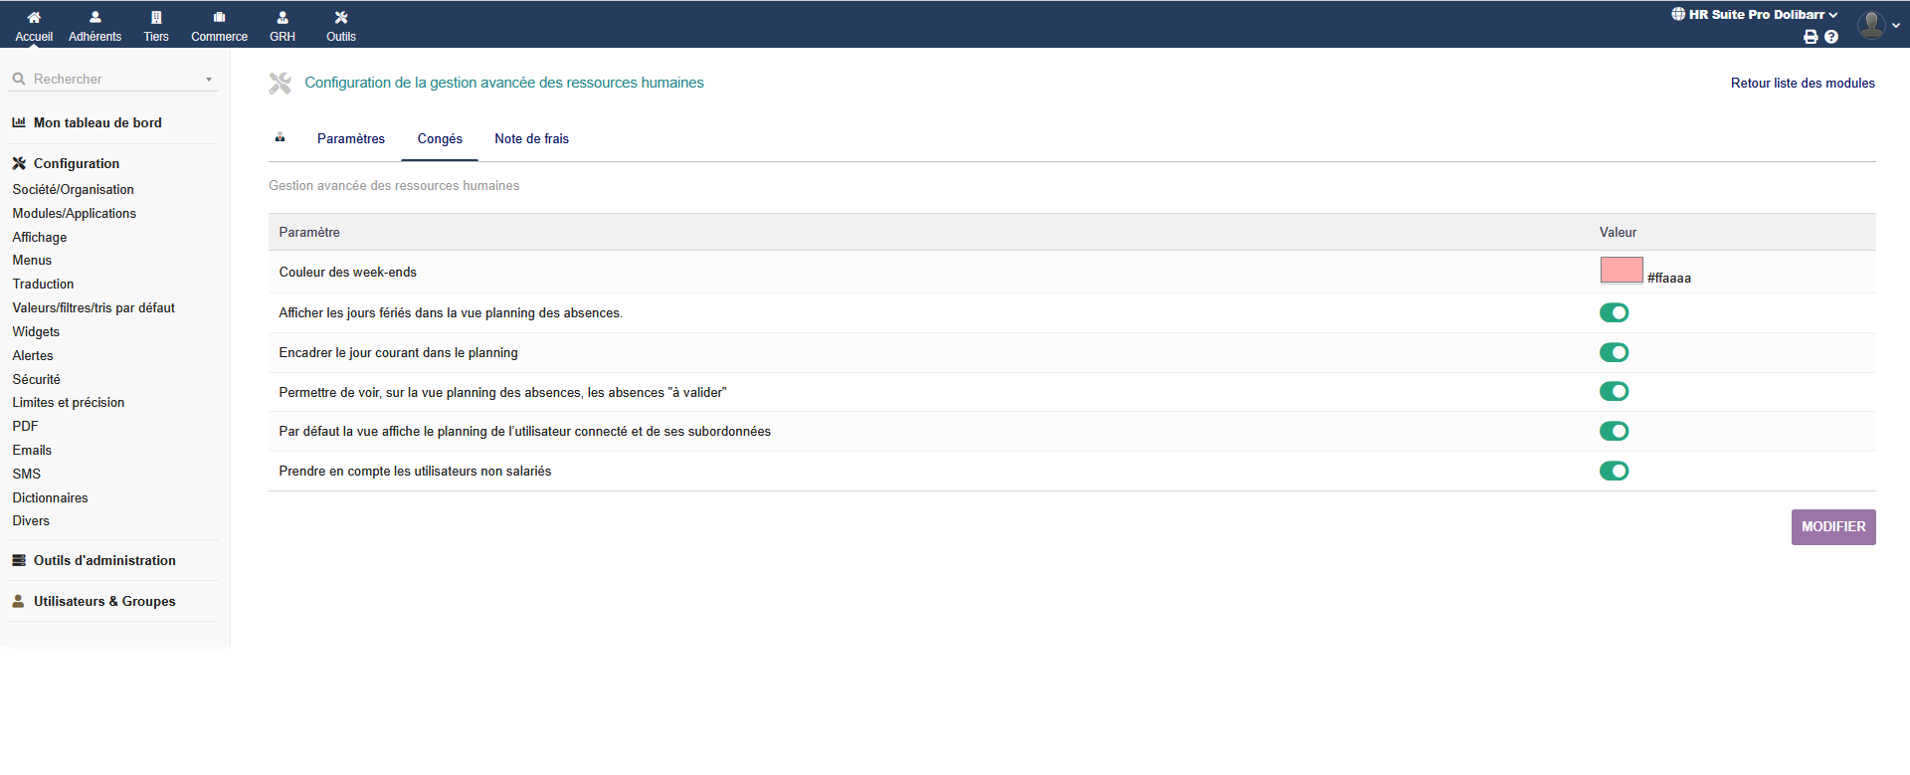
Task: Open the GRH module icon
Action: point(283,18)
